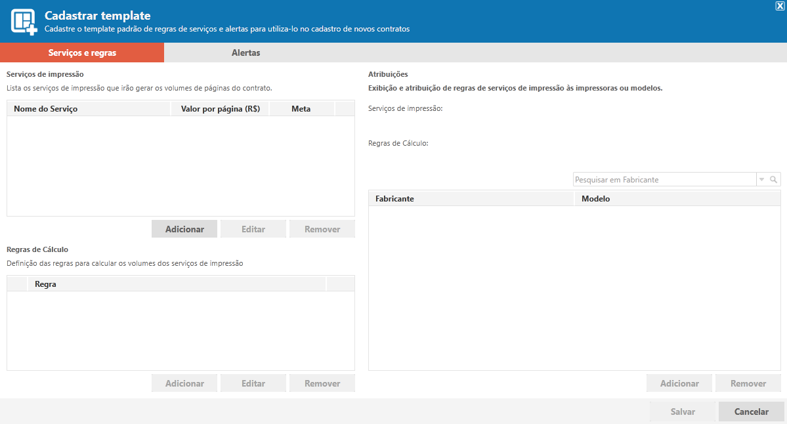Open the Alertas tab

coord(245,53)
